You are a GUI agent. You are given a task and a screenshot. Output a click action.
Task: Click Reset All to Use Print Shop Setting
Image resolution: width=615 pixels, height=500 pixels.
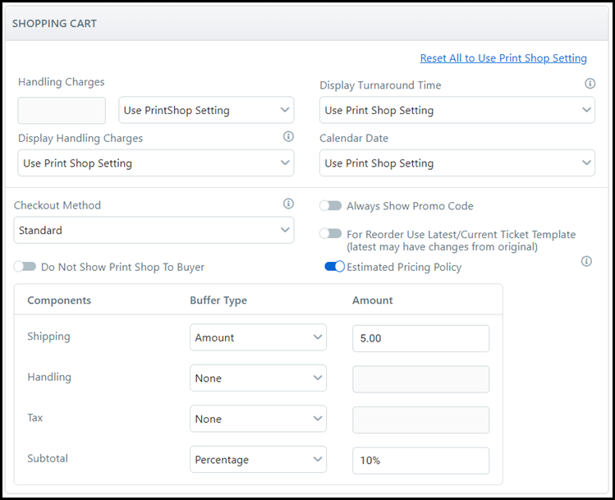click(503, 58)
